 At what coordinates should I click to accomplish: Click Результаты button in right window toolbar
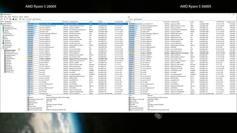[x=138, y=19]
